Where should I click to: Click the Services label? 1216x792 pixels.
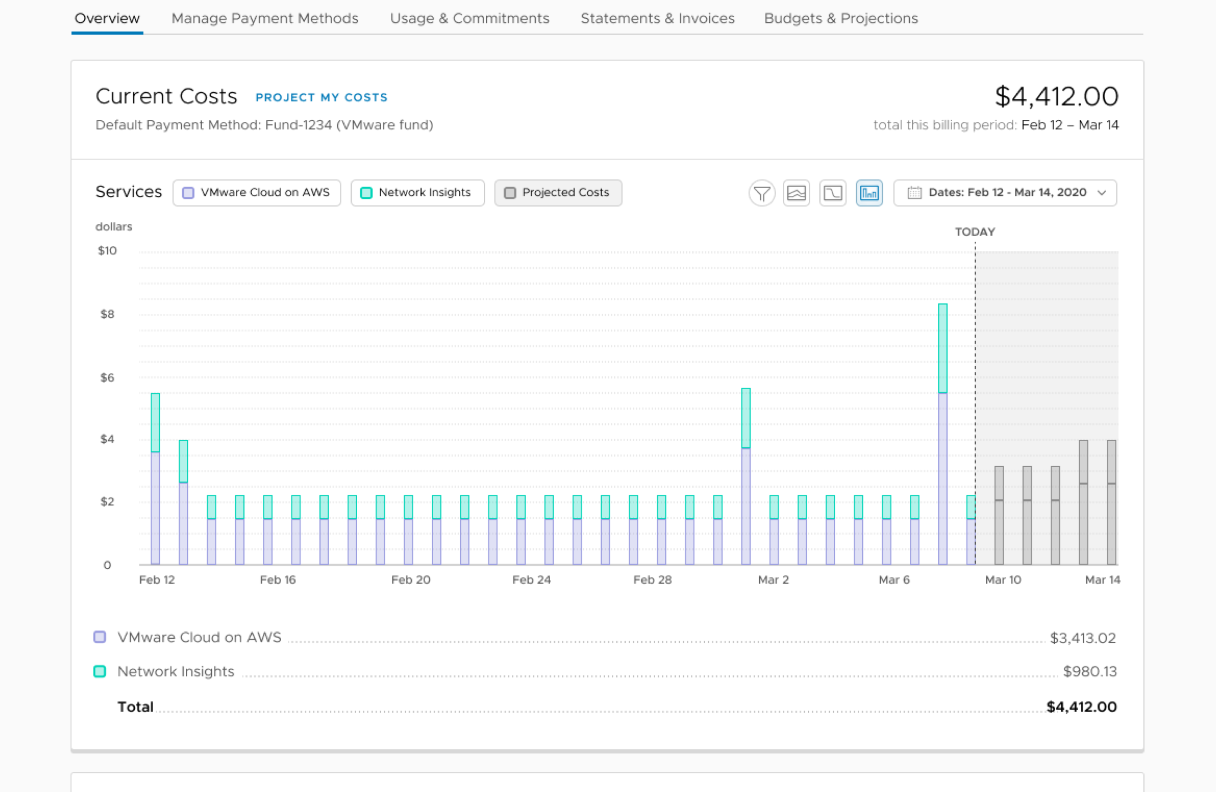(129, 192)
